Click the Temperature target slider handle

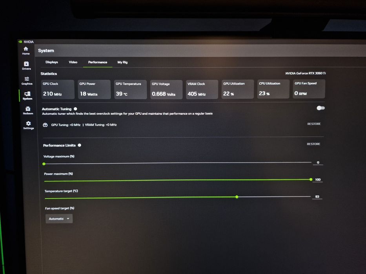[237, 197]
